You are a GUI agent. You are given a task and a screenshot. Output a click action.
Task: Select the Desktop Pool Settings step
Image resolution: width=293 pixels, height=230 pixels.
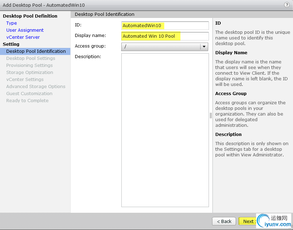point(31,58)
